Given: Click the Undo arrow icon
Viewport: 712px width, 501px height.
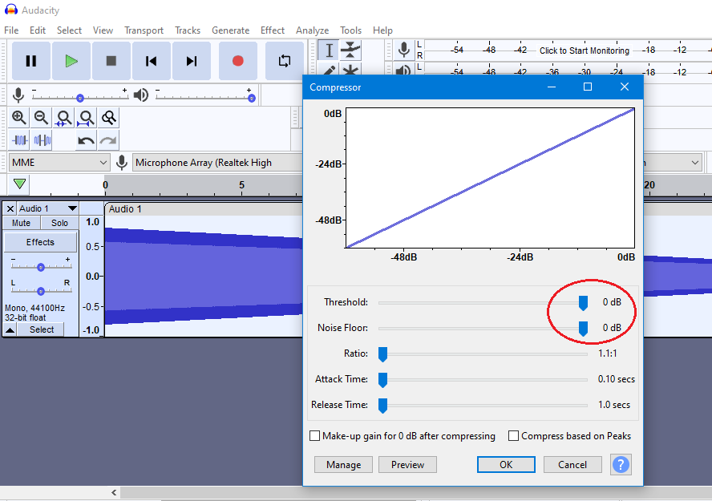Looking at the screenshot, I should [x=84, y=140].
